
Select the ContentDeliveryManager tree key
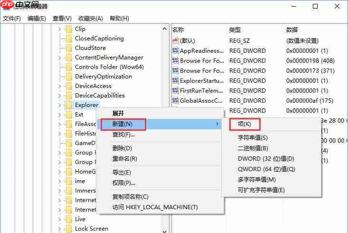[x=109, y=58]
